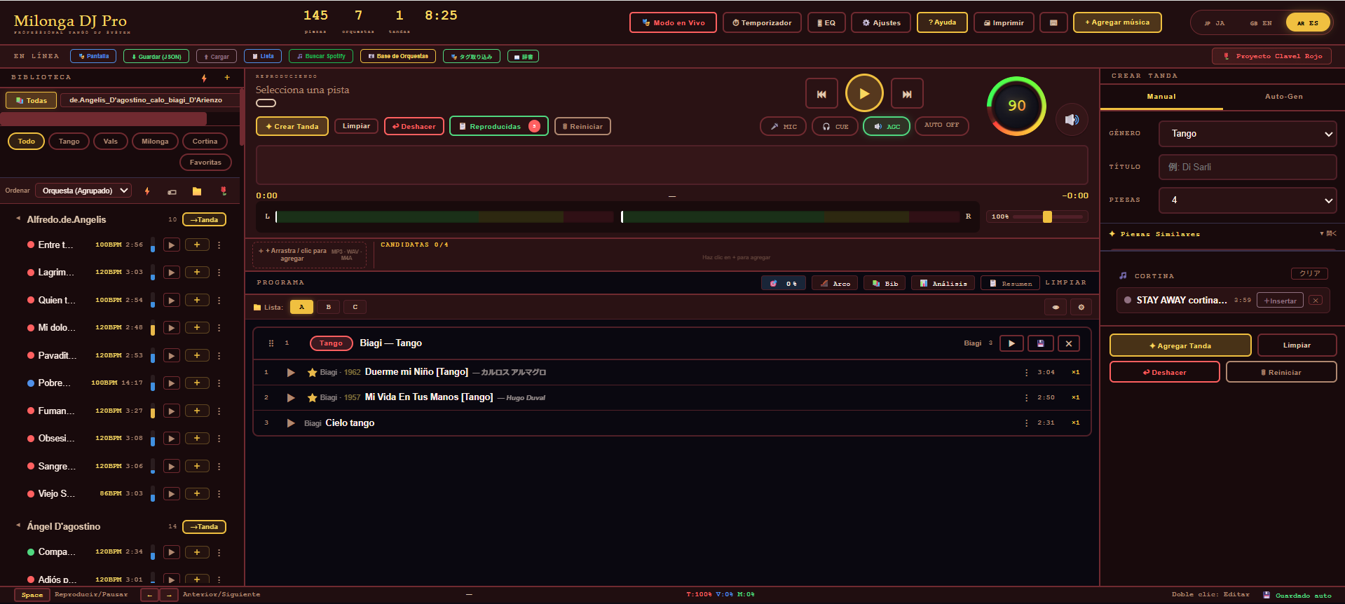Select Lista C tab
Image resolution: width=1345 pixels, height=604 pixels.
[x=355, y=308]
